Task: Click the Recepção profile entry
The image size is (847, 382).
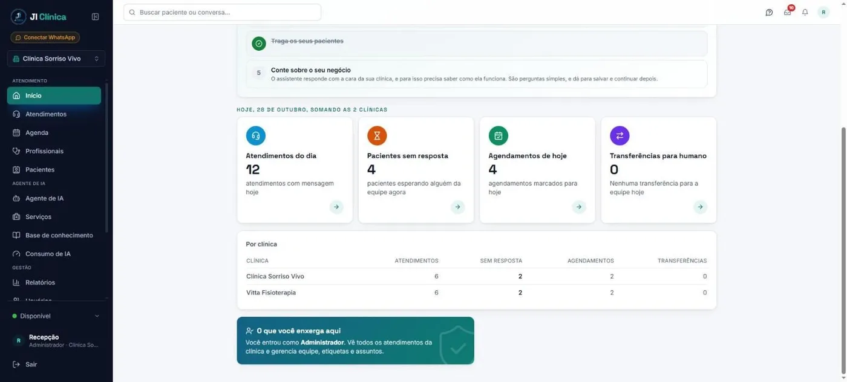Action: [56, 341]
